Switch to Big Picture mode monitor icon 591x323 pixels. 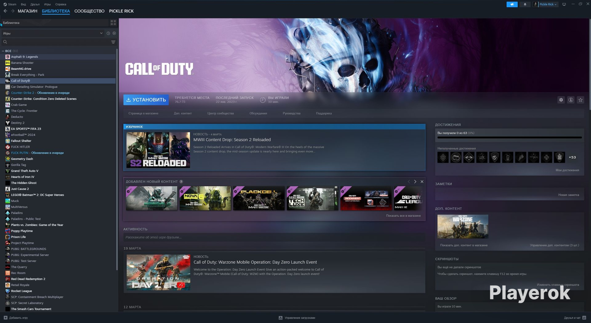tap(564, 4)
